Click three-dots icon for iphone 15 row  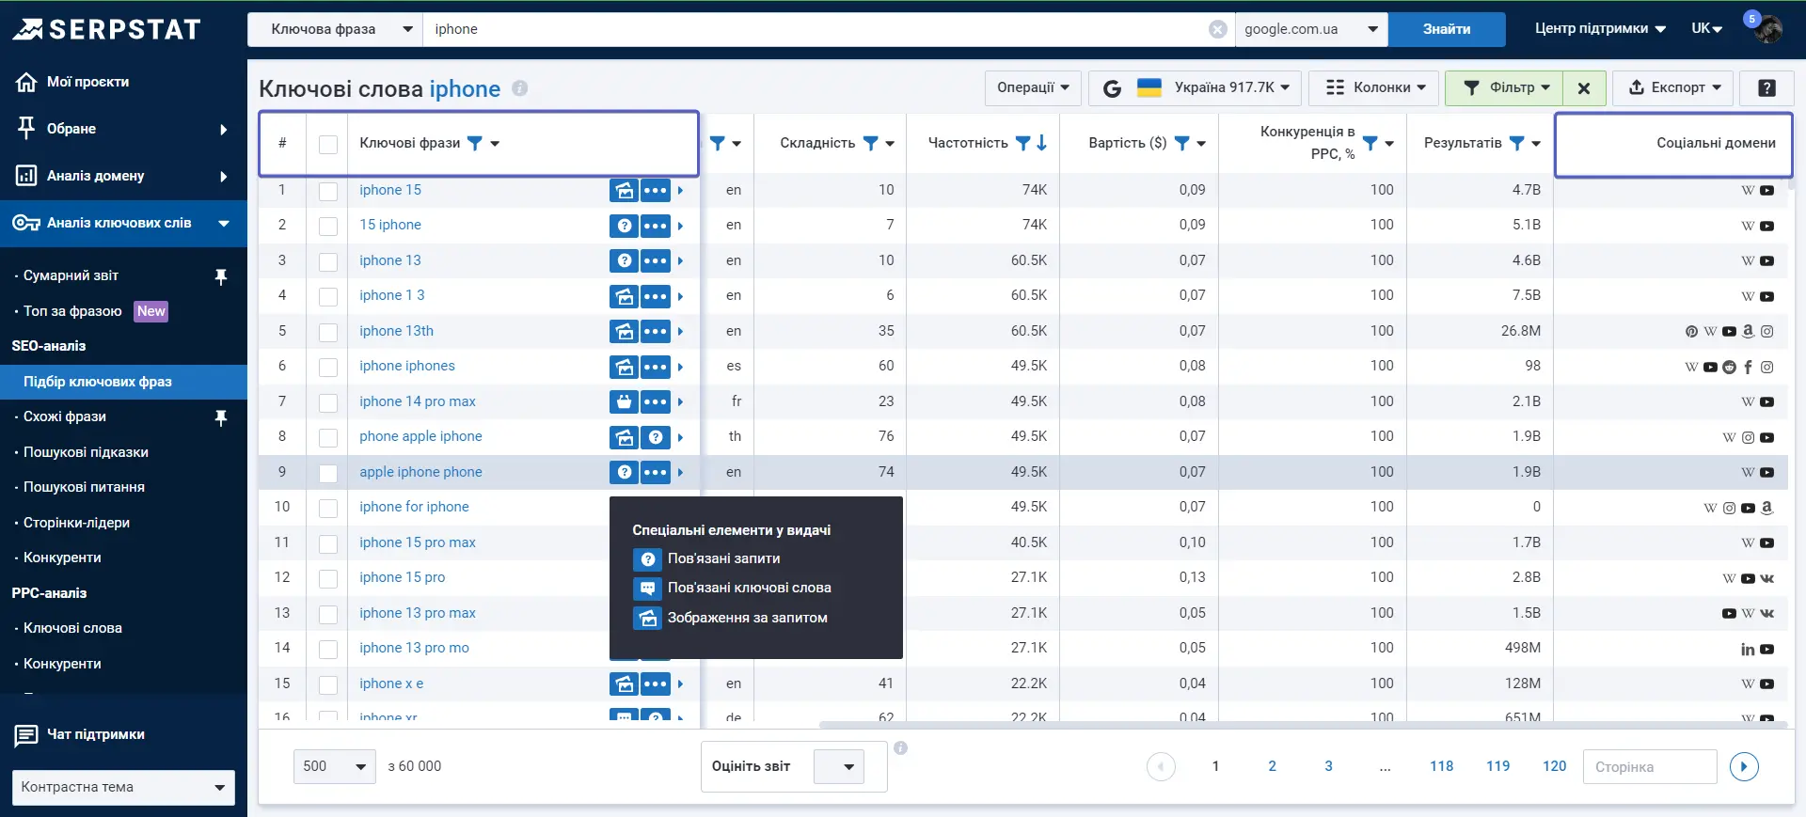pos(656,190)
